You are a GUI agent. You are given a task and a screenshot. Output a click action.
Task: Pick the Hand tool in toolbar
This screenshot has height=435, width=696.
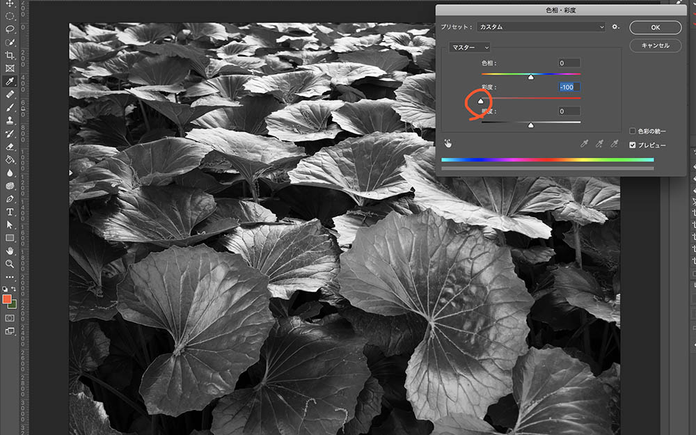(10, 251)
